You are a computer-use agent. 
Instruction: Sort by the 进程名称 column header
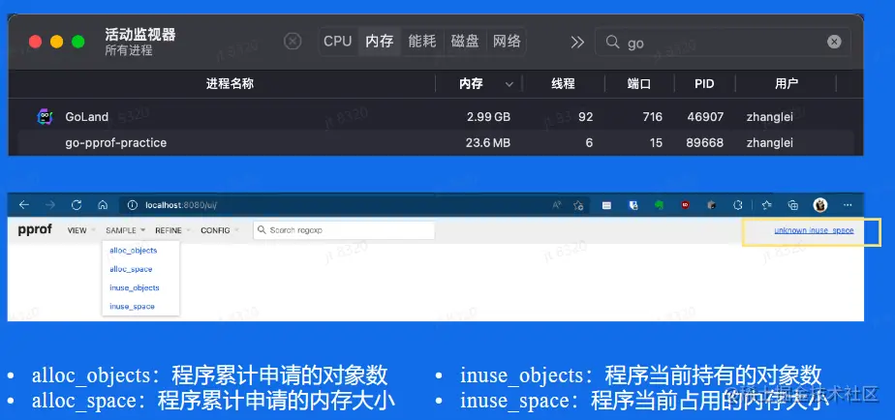tap(230, 84)
